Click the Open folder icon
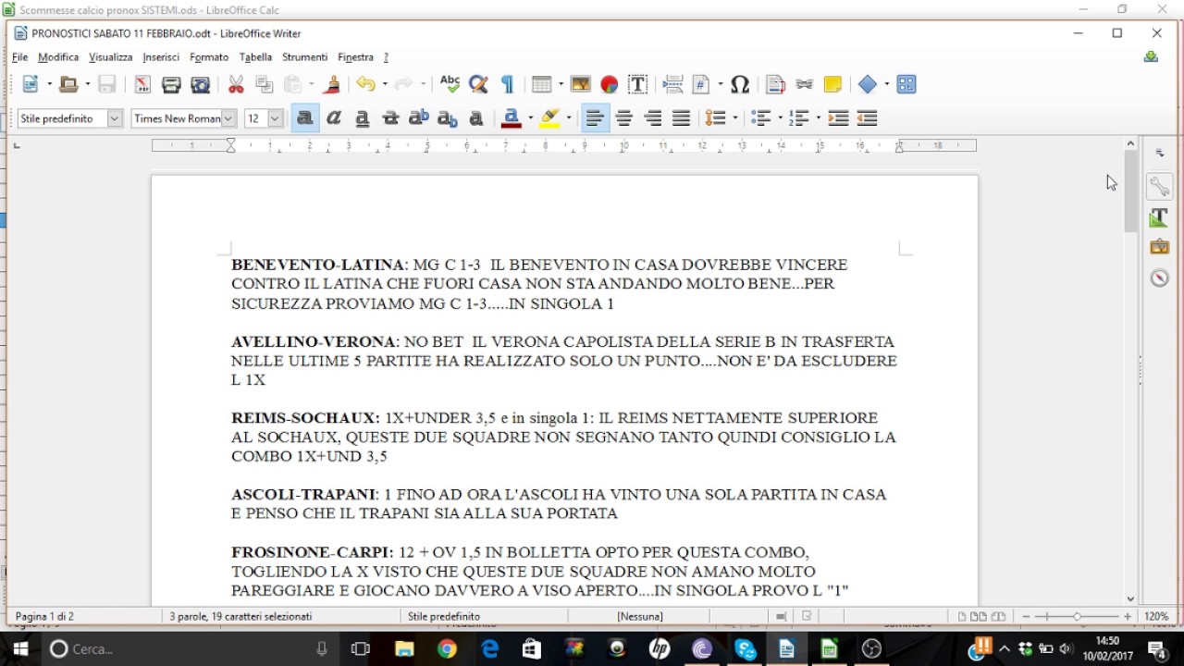Screen dimensions: 1184x666 (x=68, y=84)
